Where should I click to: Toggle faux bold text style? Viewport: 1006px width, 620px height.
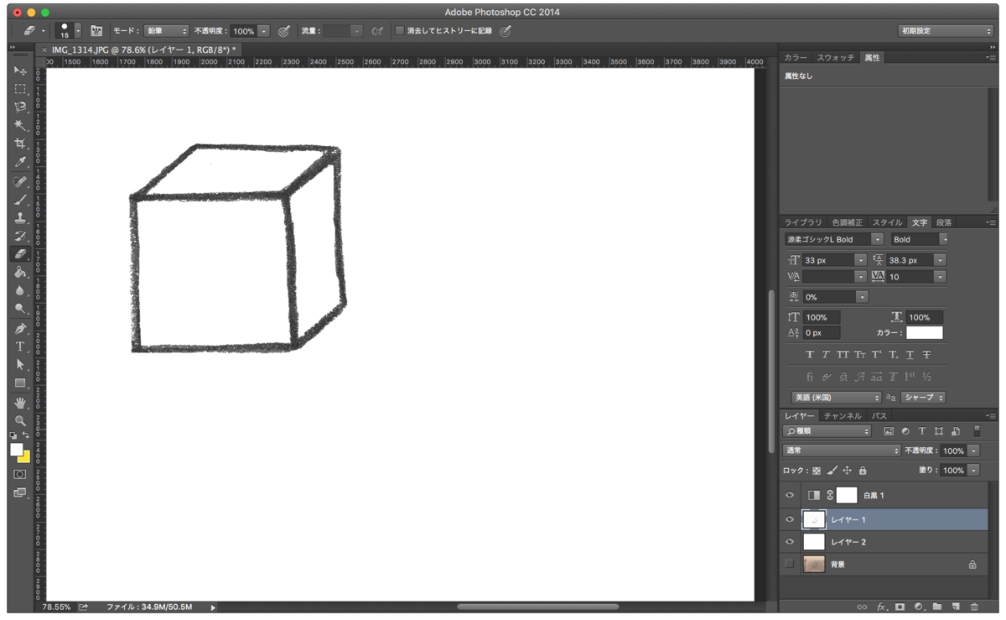810,355
